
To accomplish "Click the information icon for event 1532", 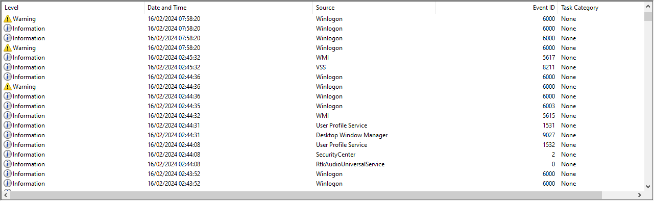I will tap(8, 145).
